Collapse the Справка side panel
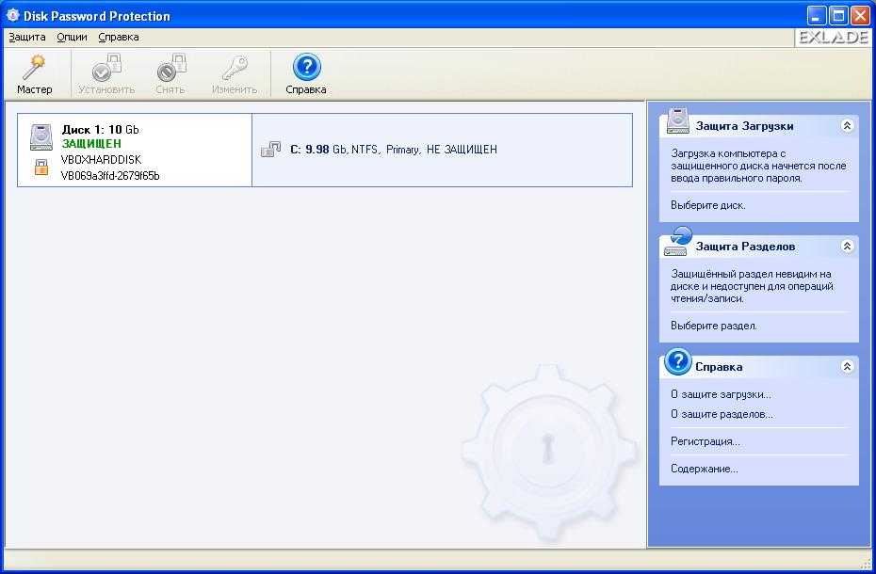Screen dimensions: 876x574 tap(847, 367)
